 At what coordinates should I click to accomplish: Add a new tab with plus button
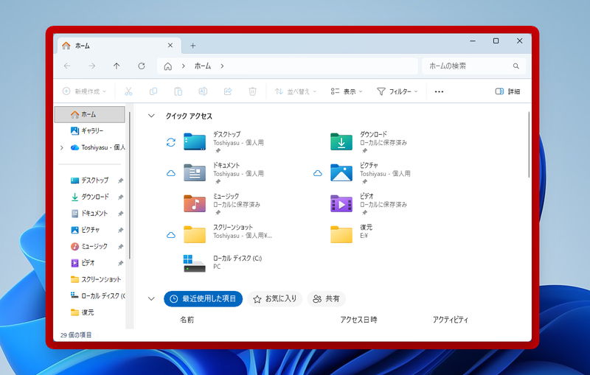tap(192, 46)
